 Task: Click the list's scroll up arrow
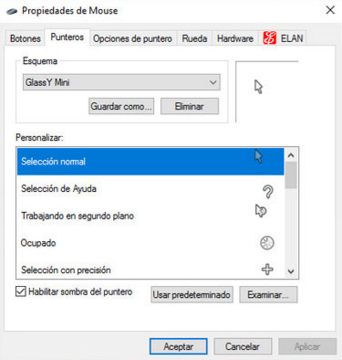coord(291,155)
